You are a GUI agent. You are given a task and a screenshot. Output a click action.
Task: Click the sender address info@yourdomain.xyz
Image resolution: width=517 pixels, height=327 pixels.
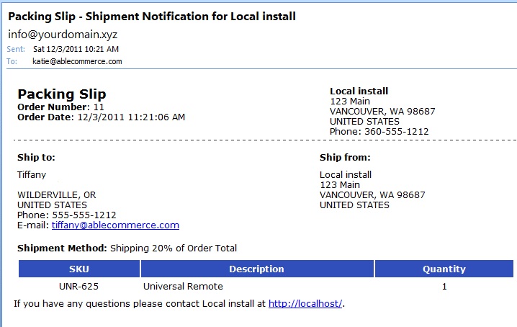click(63, 34)
